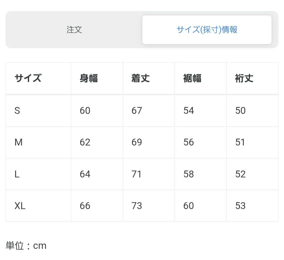Click the 袖丈 value 51 for size M
This screenshot has width=284, height=260.
pyautogui.click(x=240, y=142)
